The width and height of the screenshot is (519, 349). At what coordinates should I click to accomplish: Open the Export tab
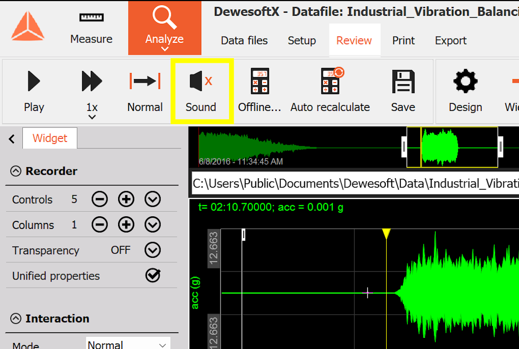point(451,41)
